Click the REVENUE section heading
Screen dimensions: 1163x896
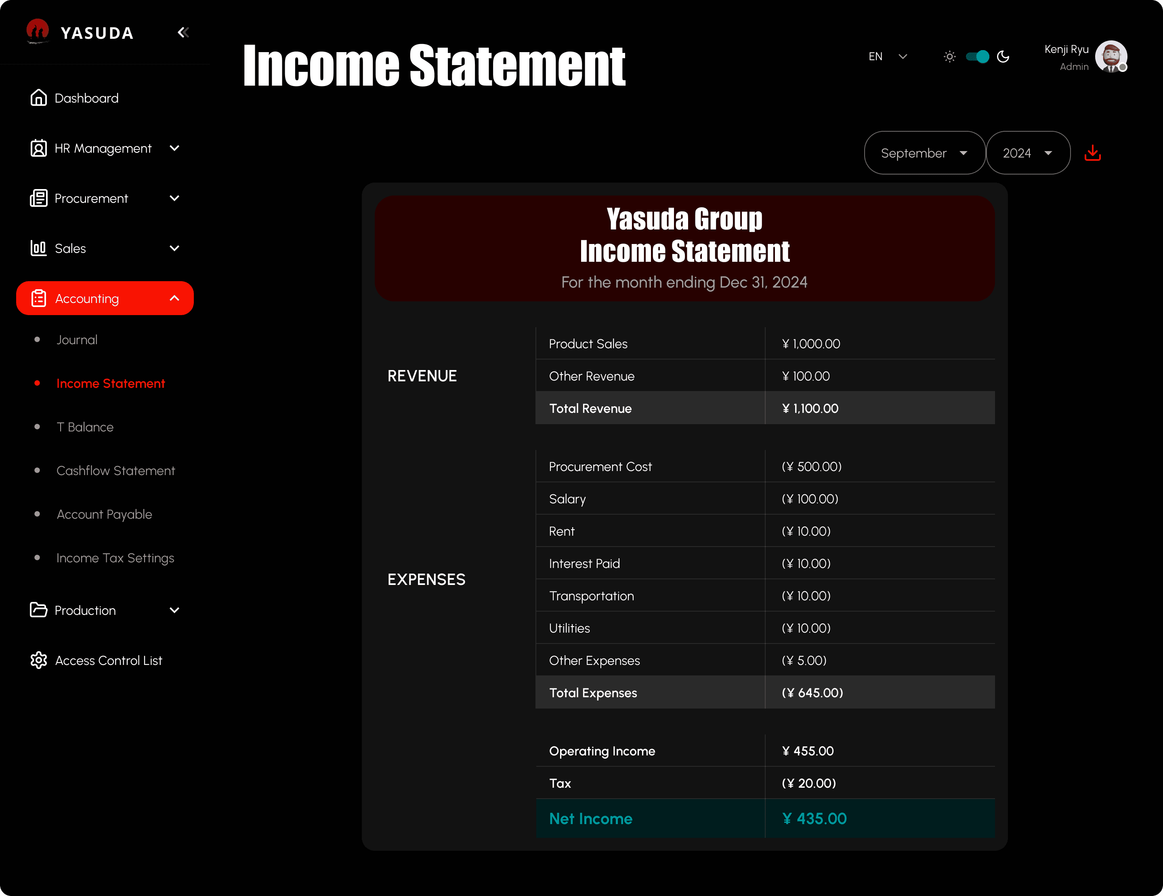pyautogui.click(x=422, y=376)
